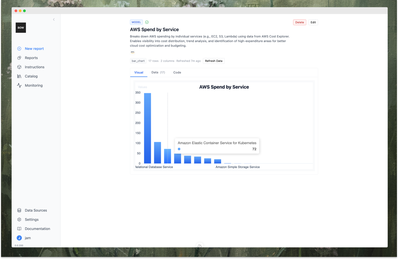
Task: Go to Reports
Action: pos(31,58)
